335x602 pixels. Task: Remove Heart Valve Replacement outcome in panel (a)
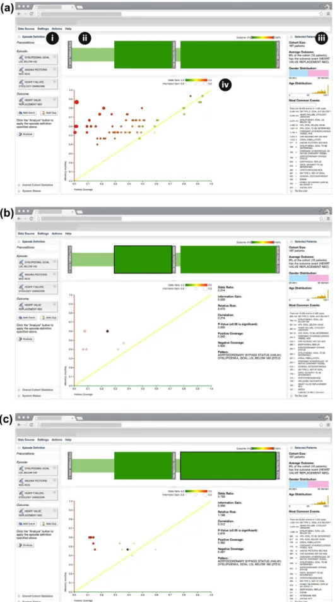click(54, 99)
